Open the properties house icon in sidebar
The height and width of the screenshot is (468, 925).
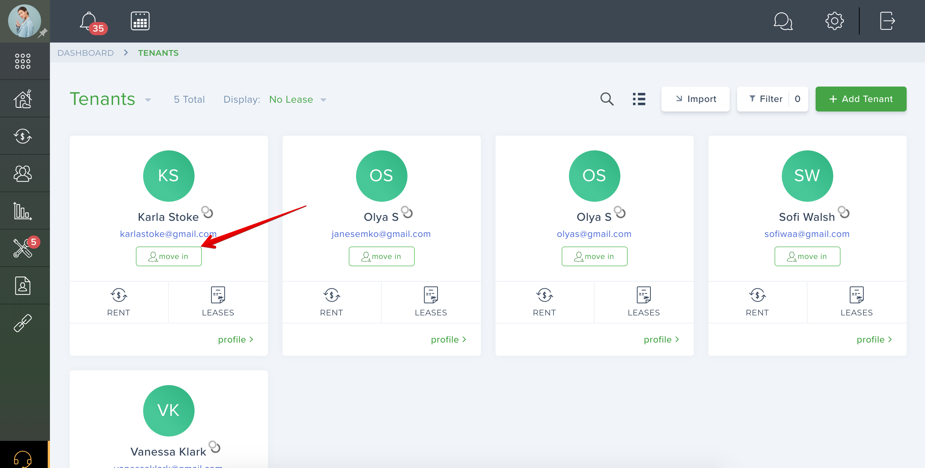23,99
